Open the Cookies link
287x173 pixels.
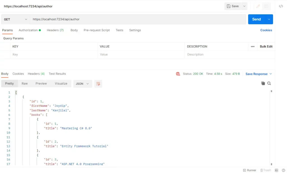266,30
